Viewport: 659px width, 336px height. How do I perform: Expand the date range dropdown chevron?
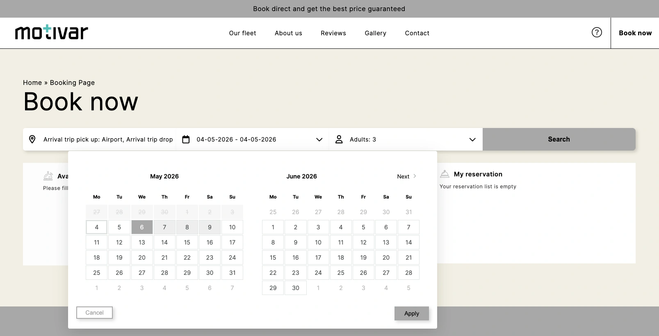(x=319, y=139)
